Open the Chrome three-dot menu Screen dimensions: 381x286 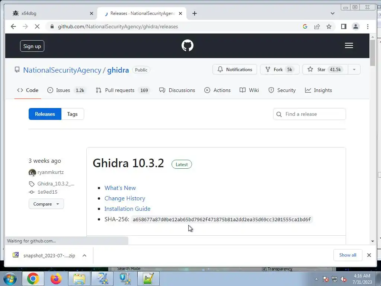[x=368, y=26]
